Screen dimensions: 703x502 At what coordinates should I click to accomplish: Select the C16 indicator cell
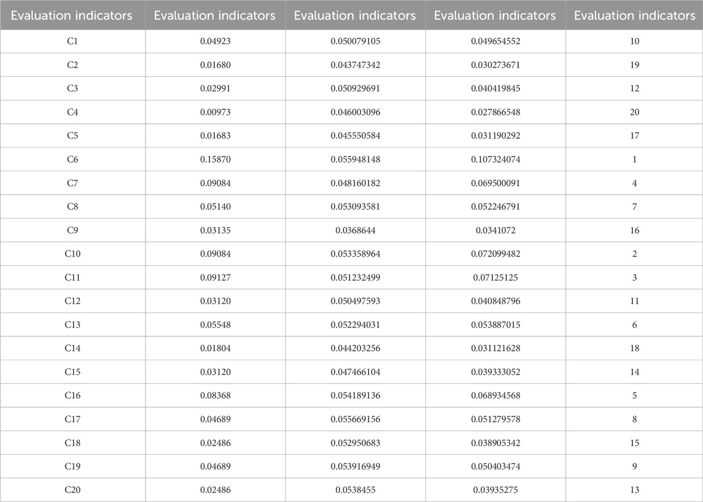(72, 396)
